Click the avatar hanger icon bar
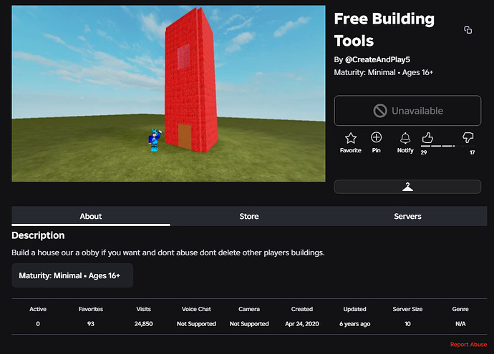494x354 pixels. [x=407, y=187]
